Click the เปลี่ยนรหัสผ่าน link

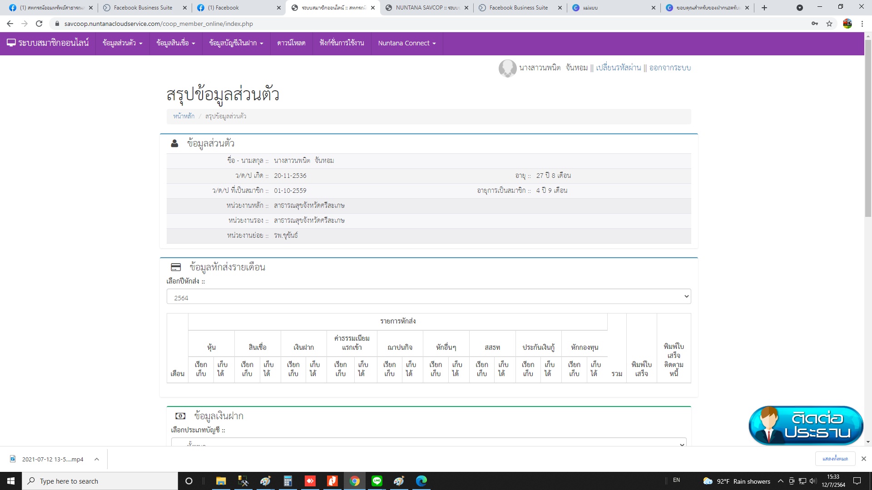(618, 68)
